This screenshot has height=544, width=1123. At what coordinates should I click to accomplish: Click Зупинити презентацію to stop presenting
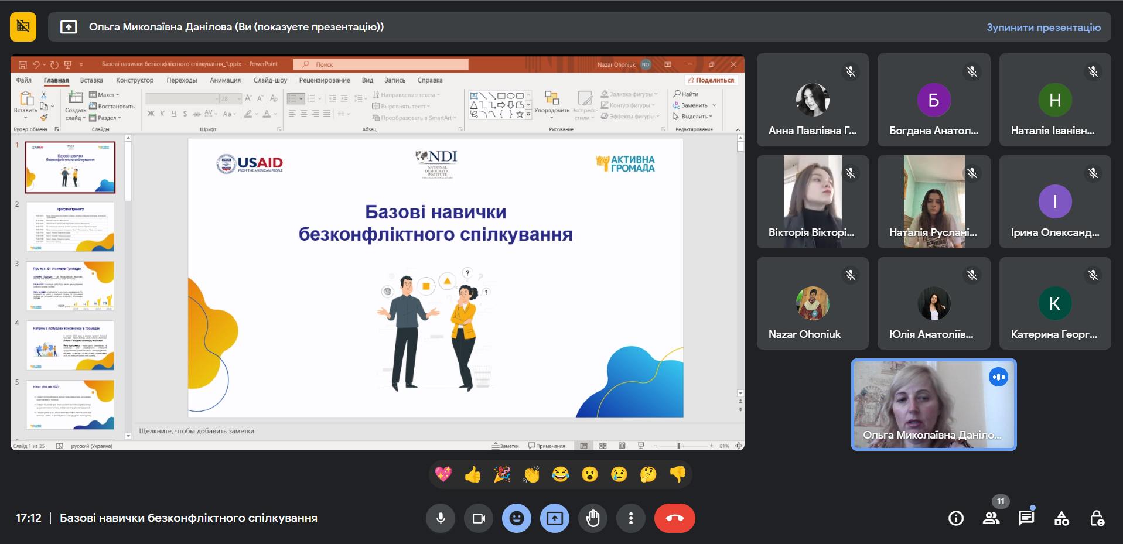click(x=1043, y=28)
